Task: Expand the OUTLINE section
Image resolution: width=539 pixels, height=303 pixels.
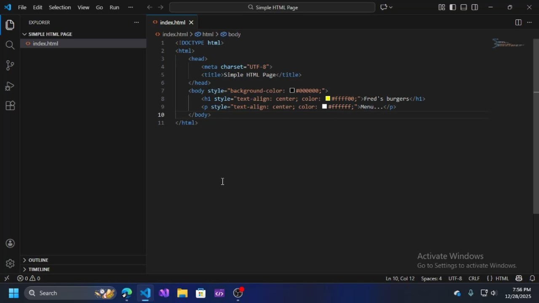Action: (83, 260)
